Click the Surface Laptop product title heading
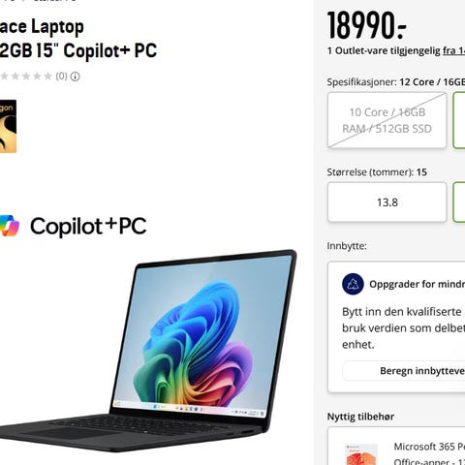Screen dimensions: 465x465 78,39
